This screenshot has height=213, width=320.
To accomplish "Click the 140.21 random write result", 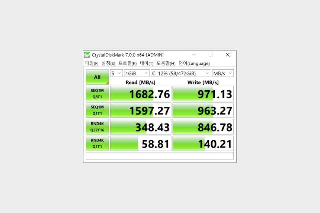I will (x=203, y=143).
